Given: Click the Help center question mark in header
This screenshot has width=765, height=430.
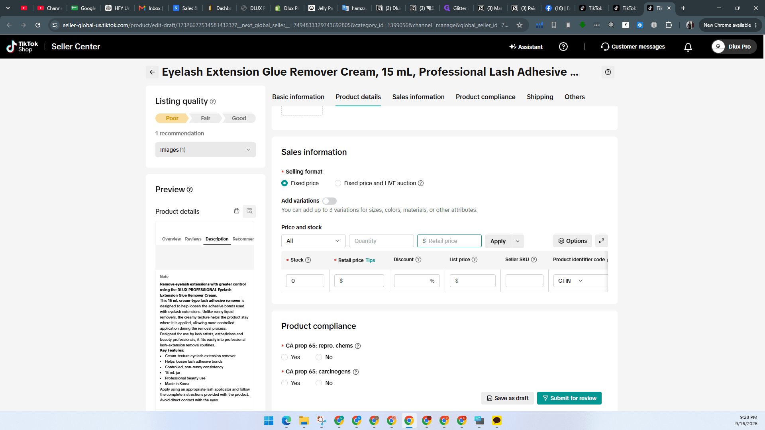Looking at the screenshot, I should click(x=563, y=47).
